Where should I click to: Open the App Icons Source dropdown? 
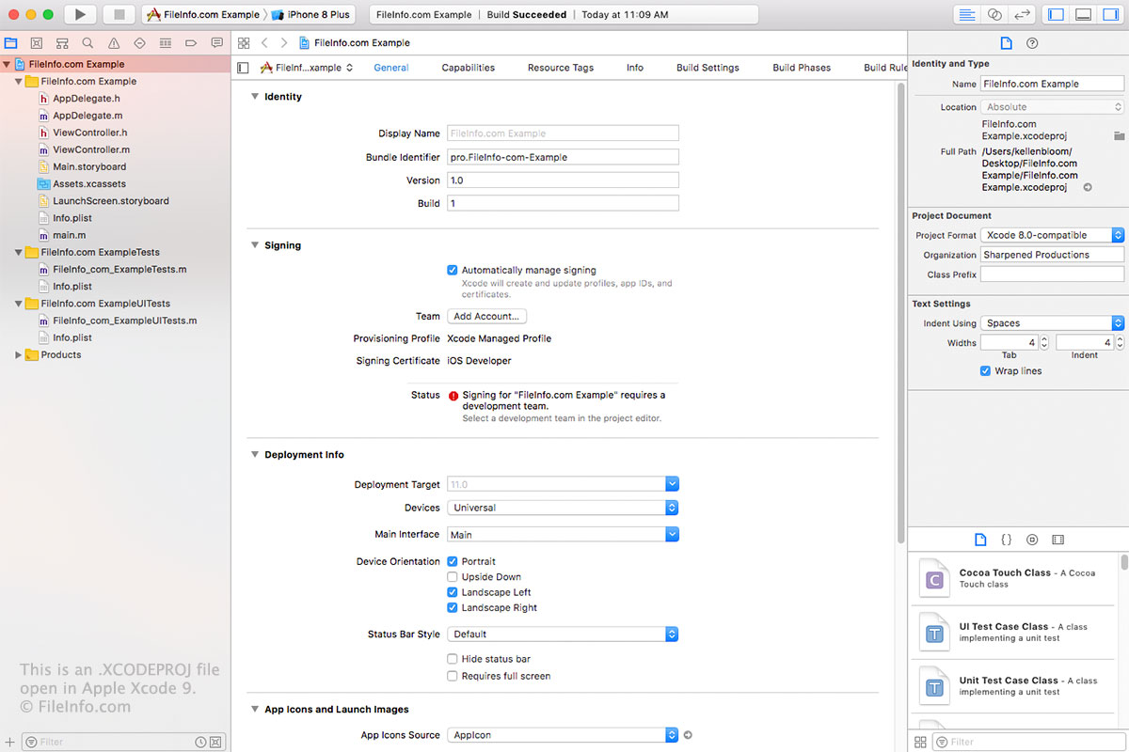click(x=563, y=735)
